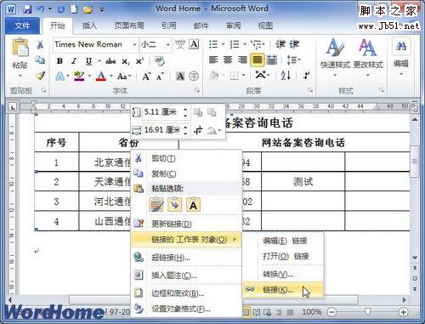
Task: Click the character border A icon
Action: (194, 44)
